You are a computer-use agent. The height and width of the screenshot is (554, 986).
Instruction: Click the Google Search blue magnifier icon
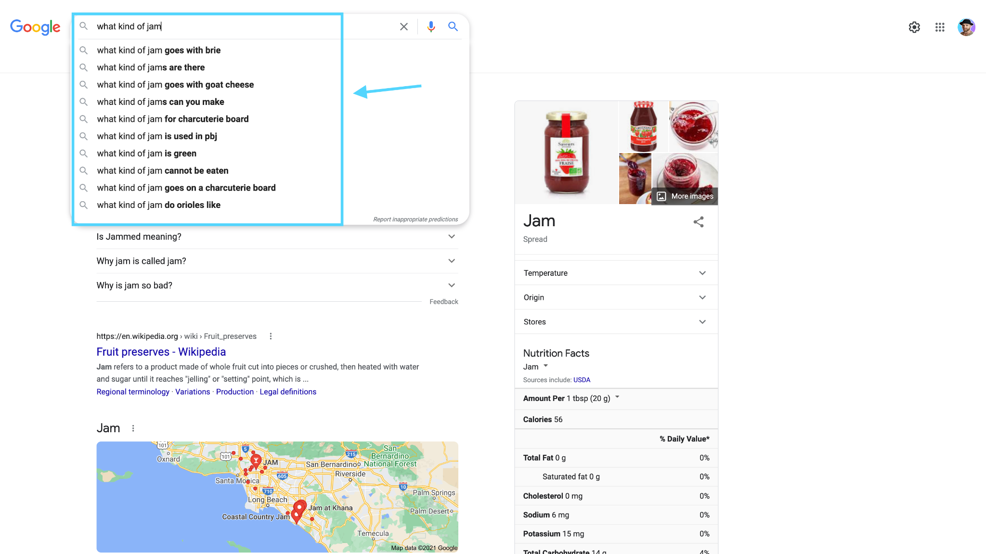click(453, 26)
